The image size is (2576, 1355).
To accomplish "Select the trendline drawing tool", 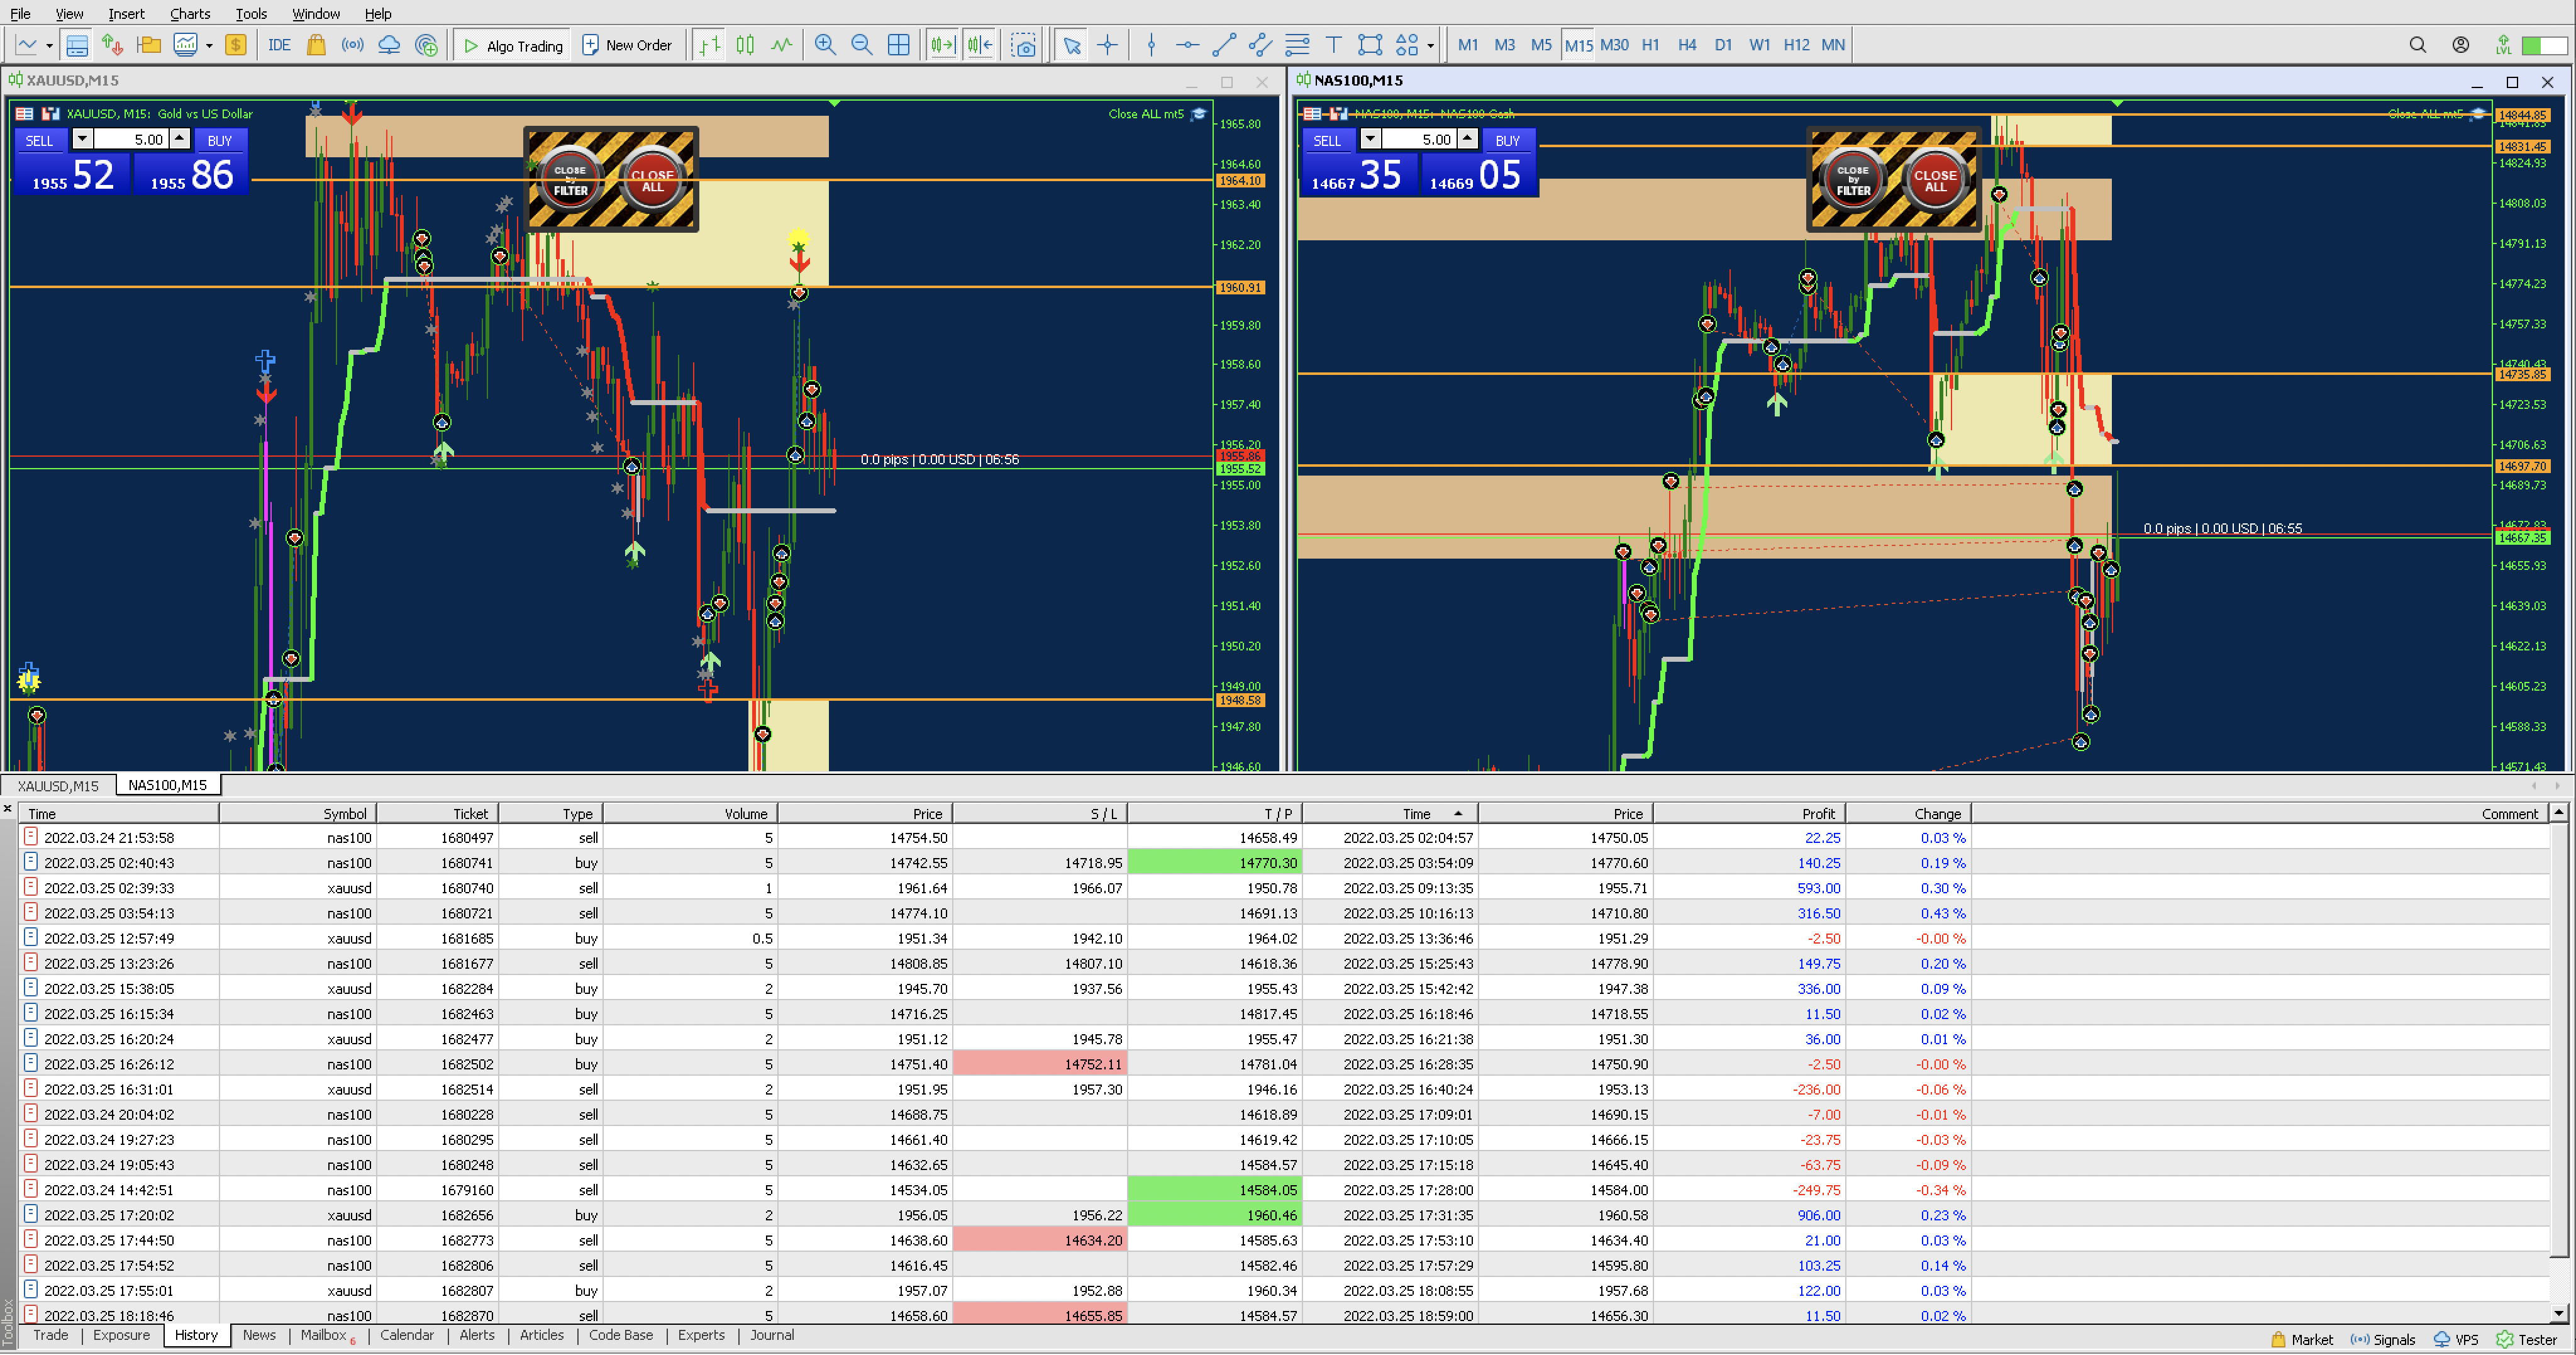I will [1224, 45].
